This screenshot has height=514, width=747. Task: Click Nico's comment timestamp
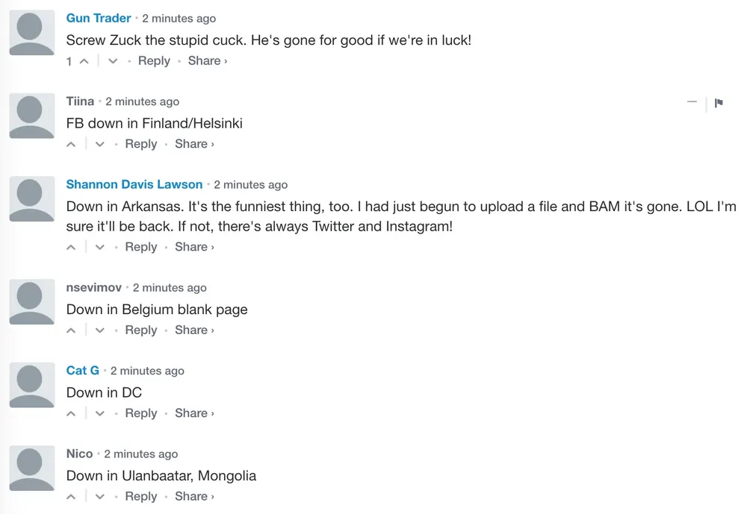[141, 454]
